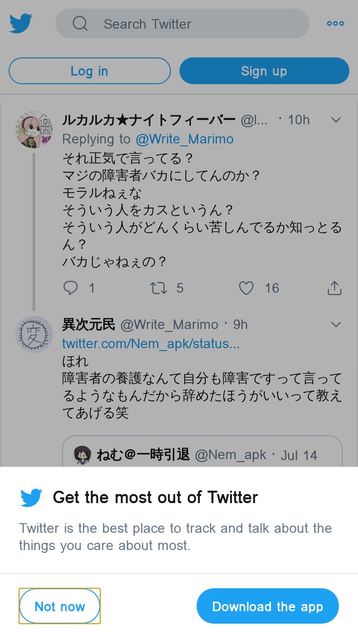The width and height of the screenshot is (358, 638).
Task: Dismiss the prompt with Not now
Action: [60, 606]
